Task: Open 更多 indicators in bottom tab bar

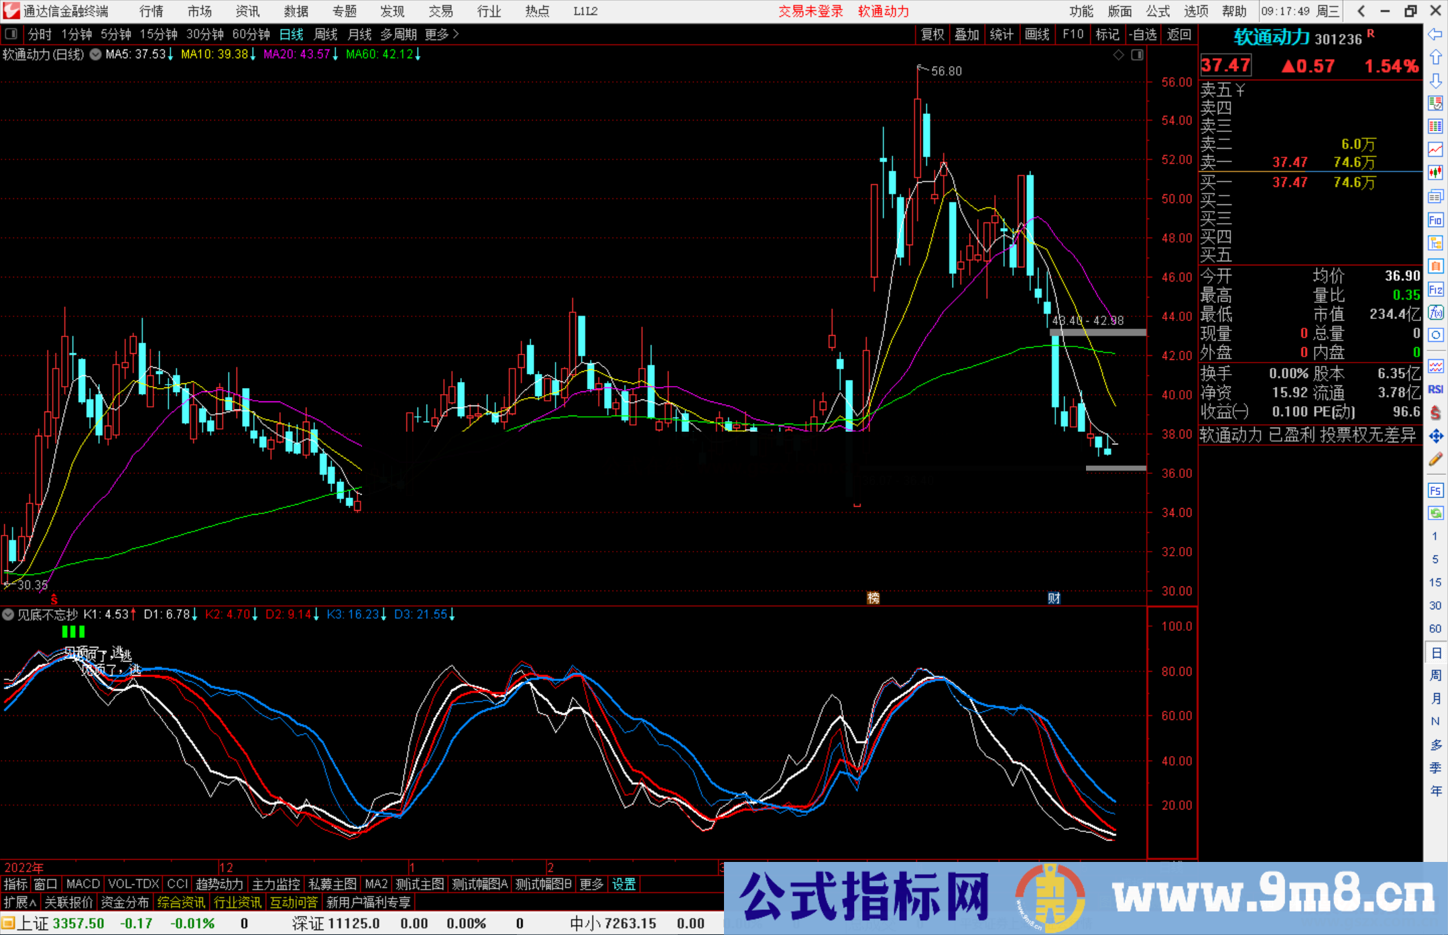Action: 592,884
